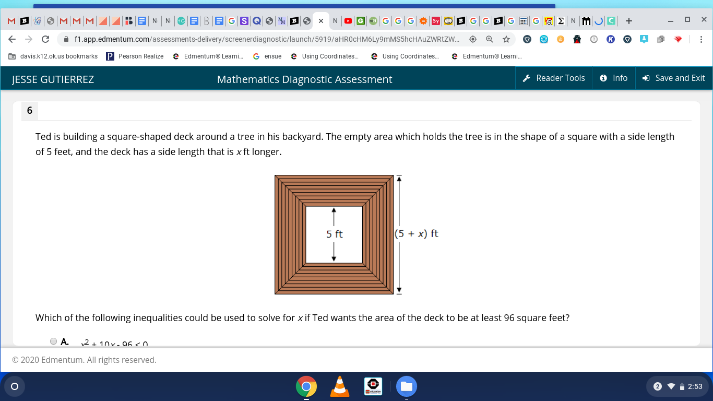Select answer choice A radio button
The height and width of the screenshot is (401, 713).
tap(54, 341)
